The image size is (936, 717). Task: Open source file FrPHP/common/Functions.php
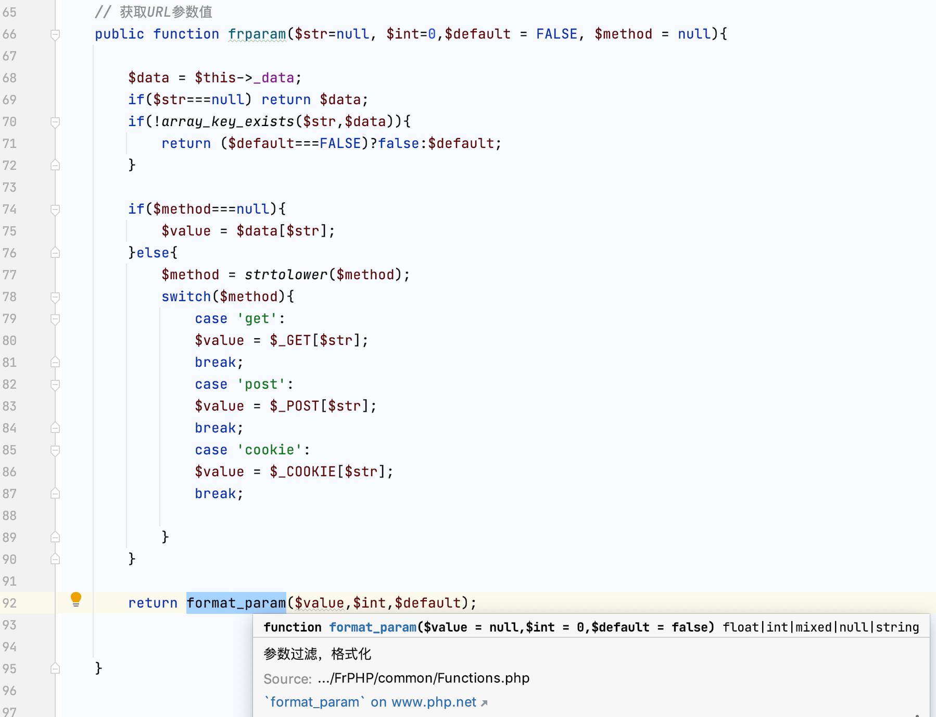click(423, 678)
